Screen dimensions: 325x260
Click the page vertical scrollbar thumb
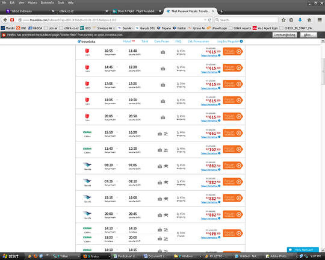point(323,72)
